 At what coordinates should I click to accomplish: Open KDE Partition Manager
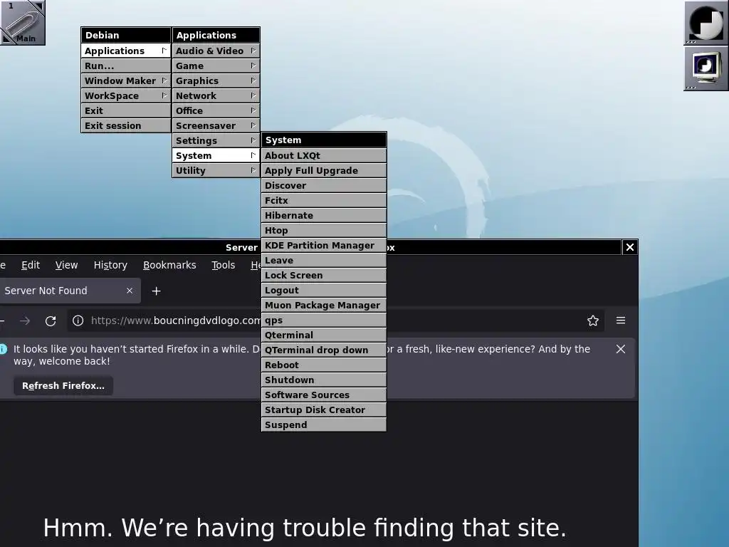pos(324,245)
